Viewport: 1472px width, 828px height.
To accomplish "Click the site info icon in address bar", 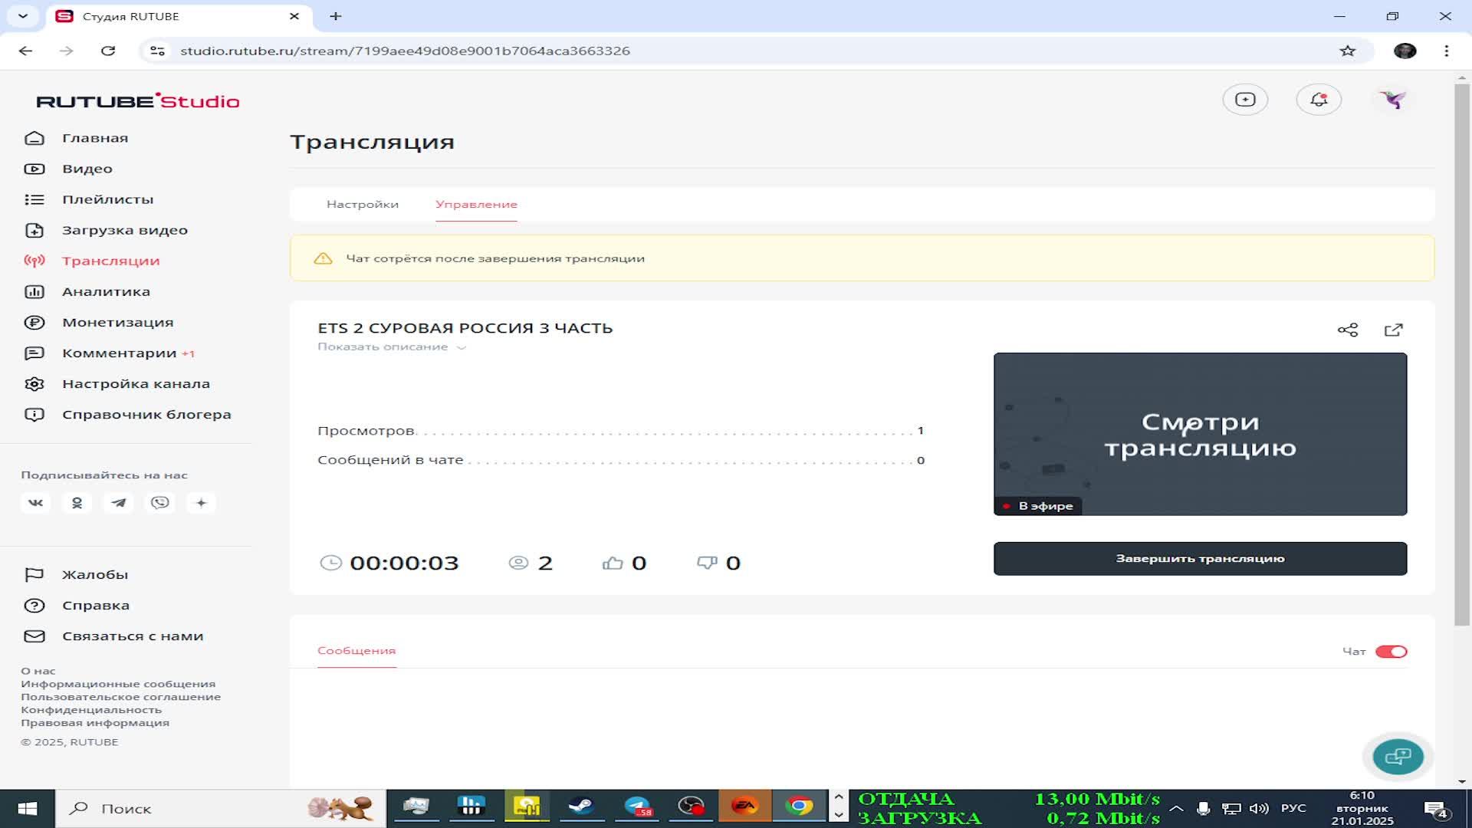I will [157, 51].
